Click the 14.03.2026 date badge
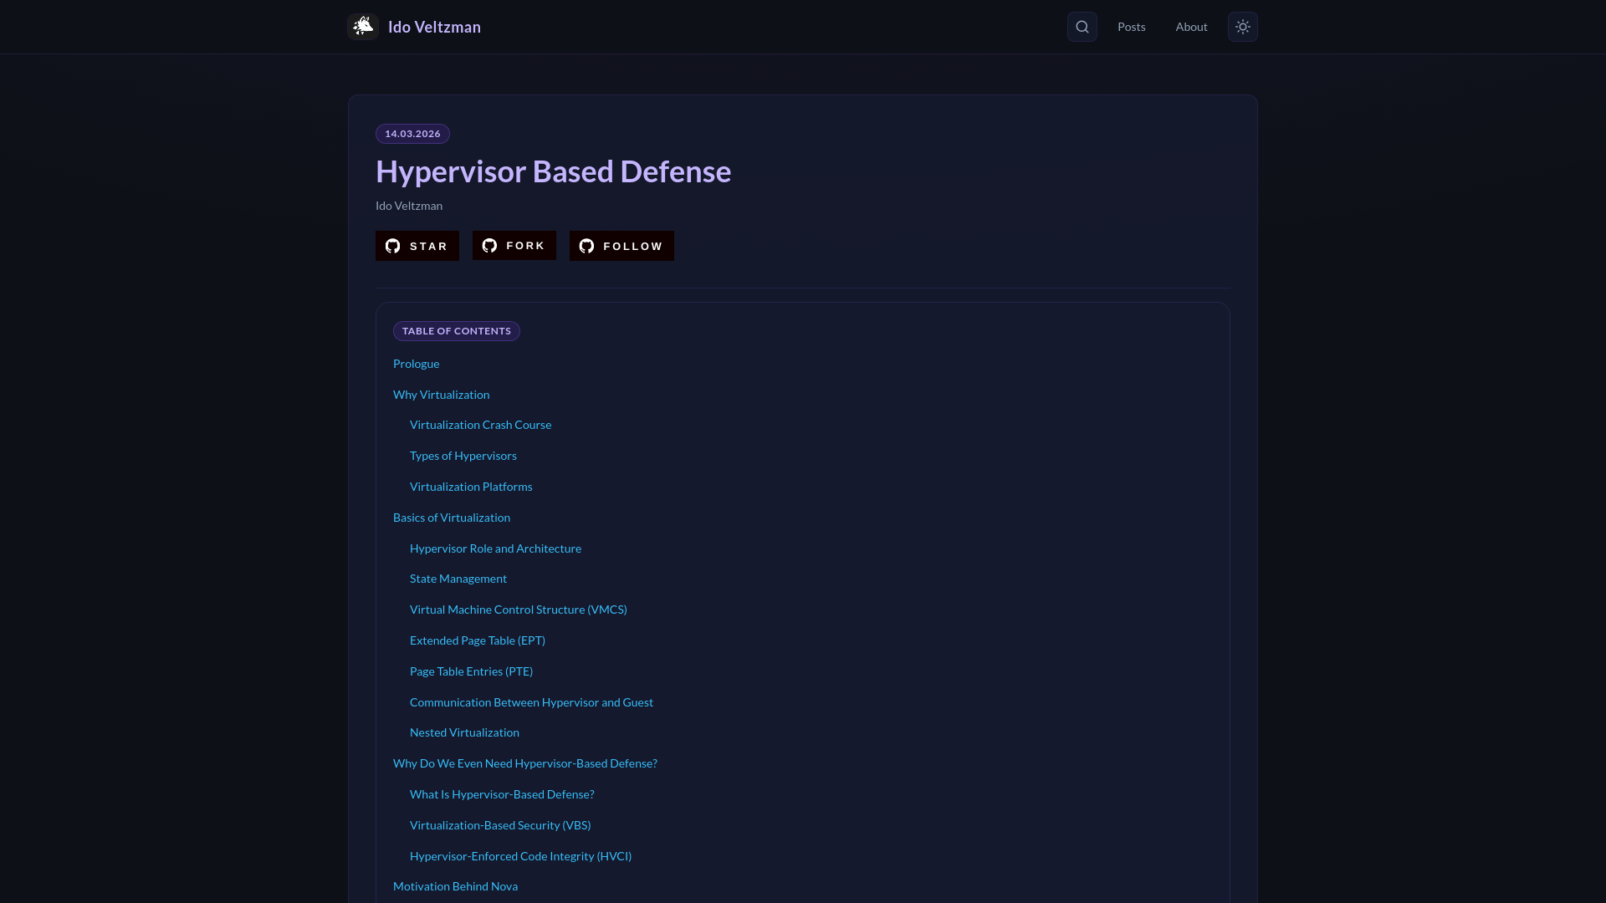The image size is (1606, 903). pos(412,134)
